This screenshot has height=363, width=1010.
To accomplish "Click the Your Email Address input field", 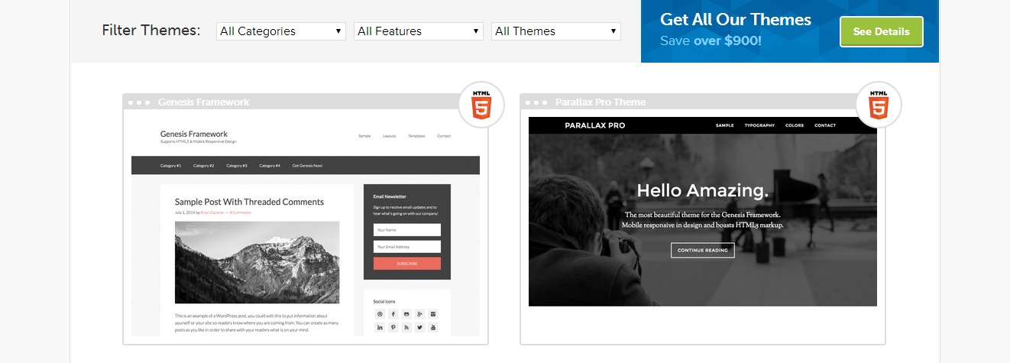I will (407, 247).
